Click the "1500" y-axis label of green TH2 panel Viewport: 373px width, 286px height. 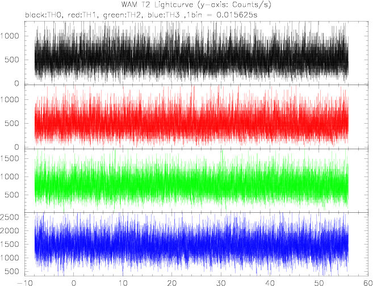tap(10, 158)
